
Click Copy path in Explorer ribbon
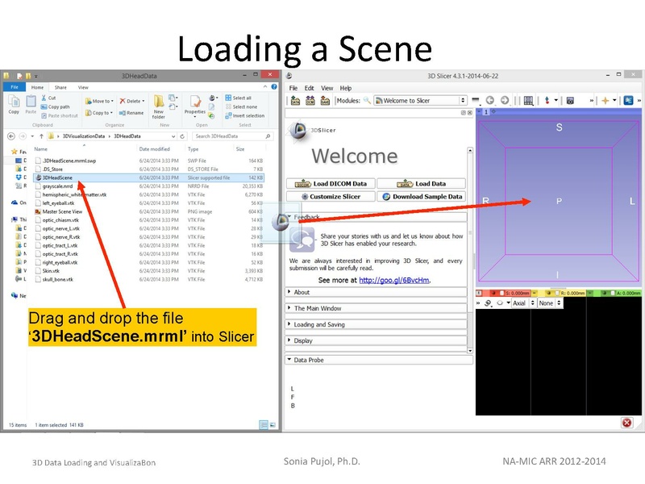tap(56, 106)
